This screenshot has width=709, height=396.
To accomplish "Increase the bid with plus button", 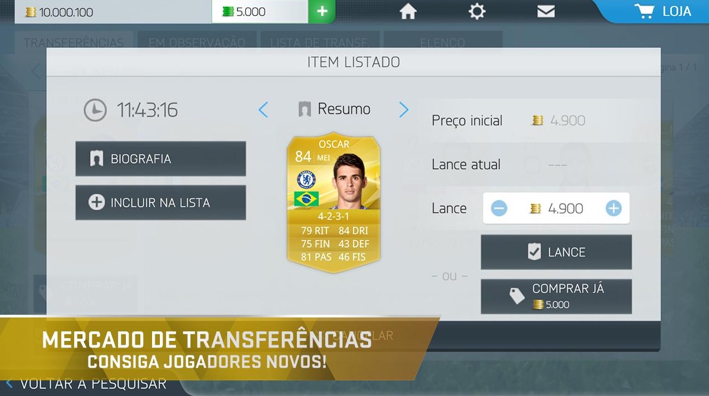I will 613,208.
